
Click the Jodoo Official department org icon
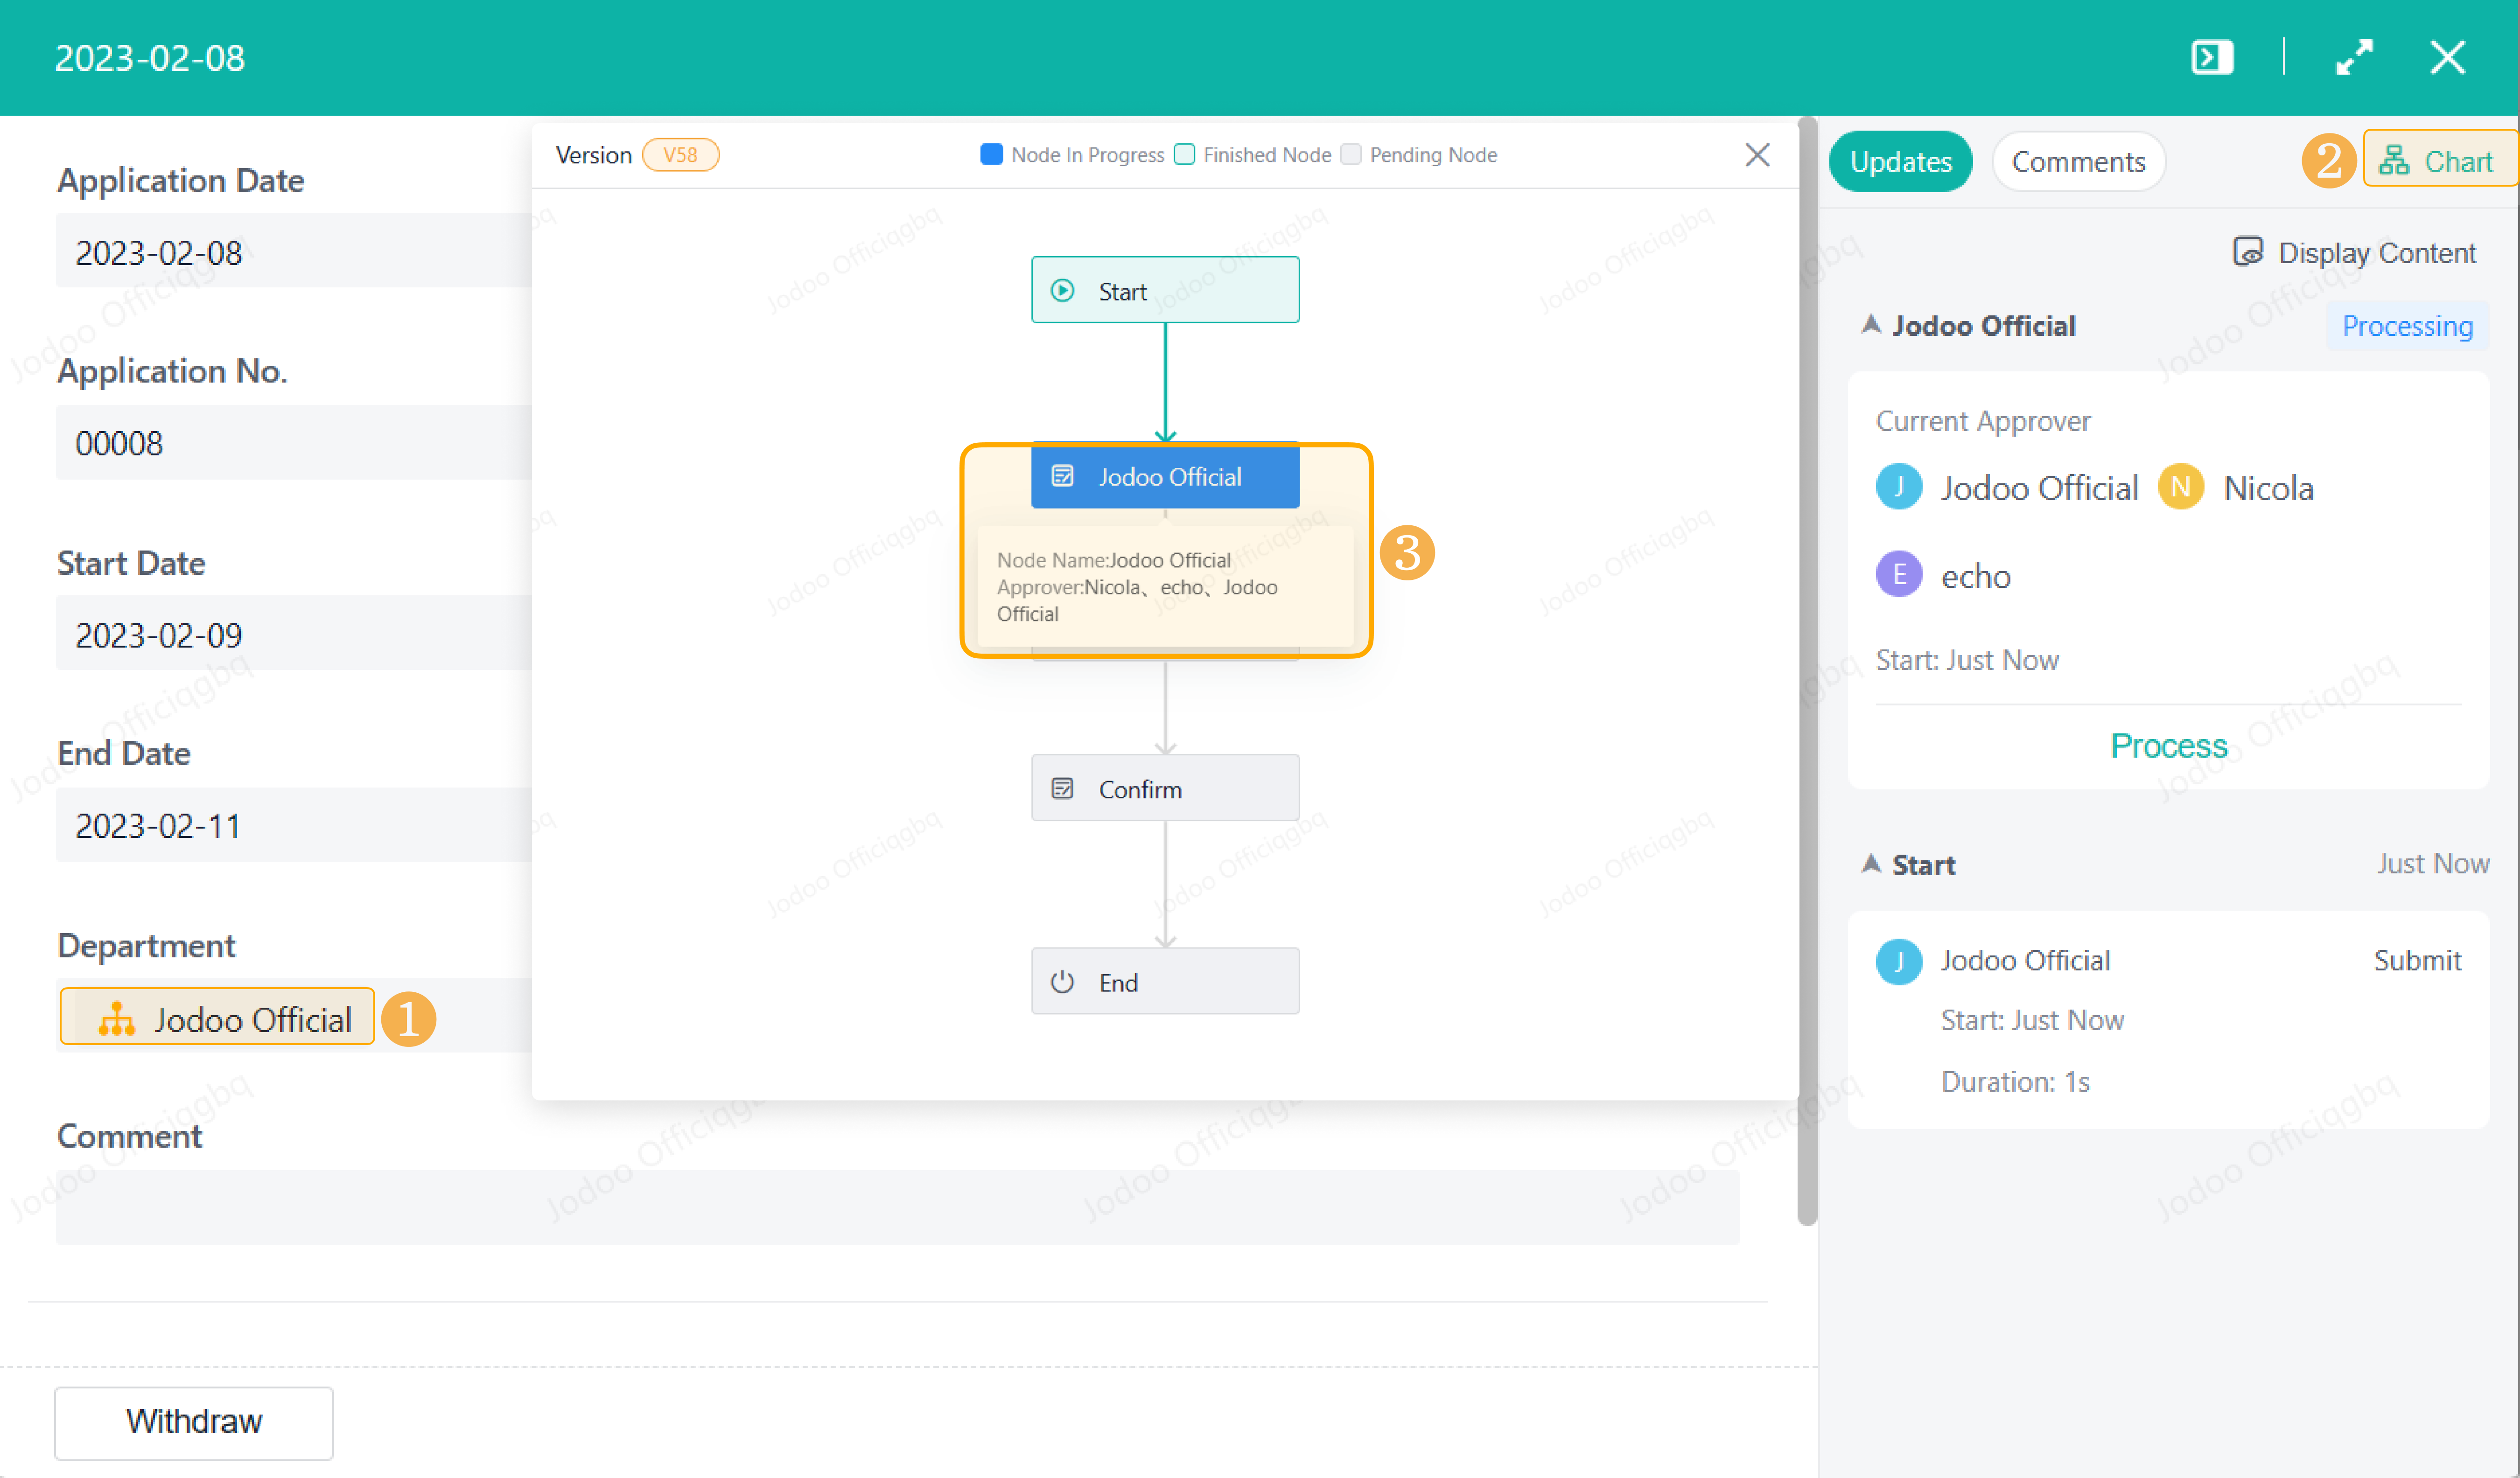pos(116,1019)
